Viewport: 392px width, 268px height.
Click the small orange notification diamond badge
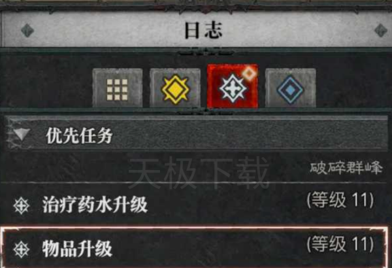click(x=250, y=74)
